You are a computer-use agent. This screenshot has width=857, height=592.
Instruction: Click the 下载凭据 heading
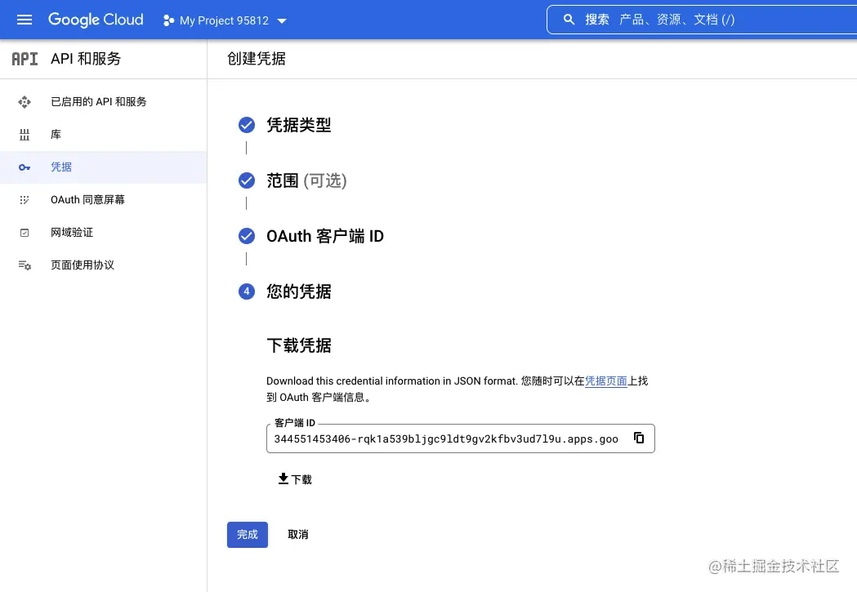[x=299, y=345]
